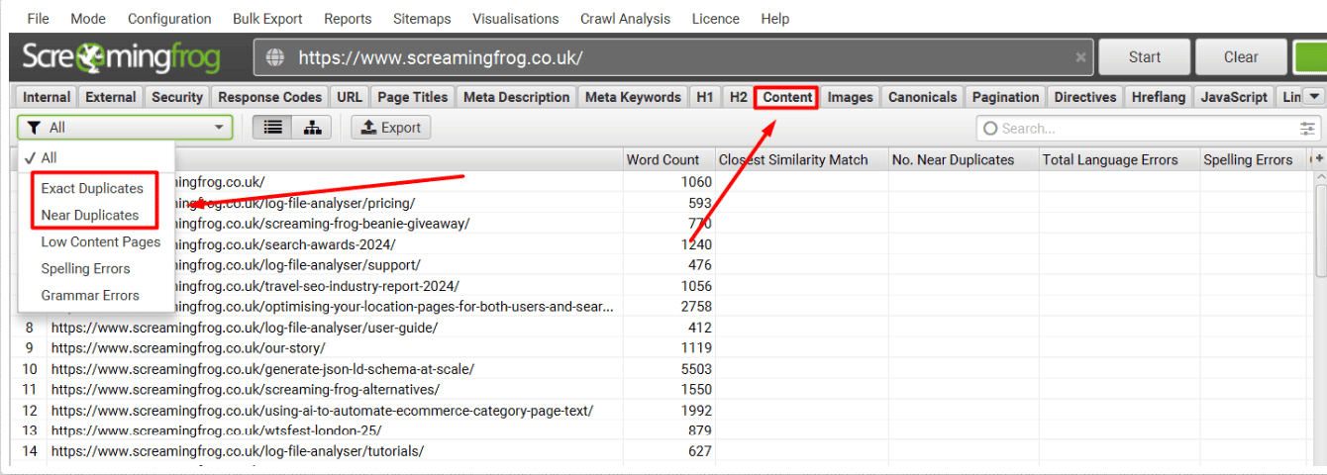This screenshot has height=475, width=1327.
Task: Open the Bulk Export menu
Action: (267, 19)
